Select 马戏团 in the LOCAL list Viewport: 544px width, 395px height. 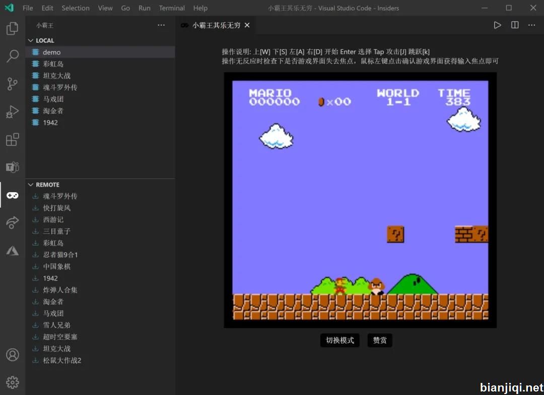[x=101, y=99]
